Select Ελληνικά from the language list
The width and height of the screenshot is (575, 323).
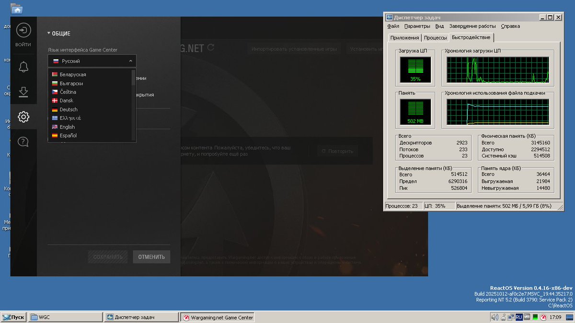pos(90,118)
